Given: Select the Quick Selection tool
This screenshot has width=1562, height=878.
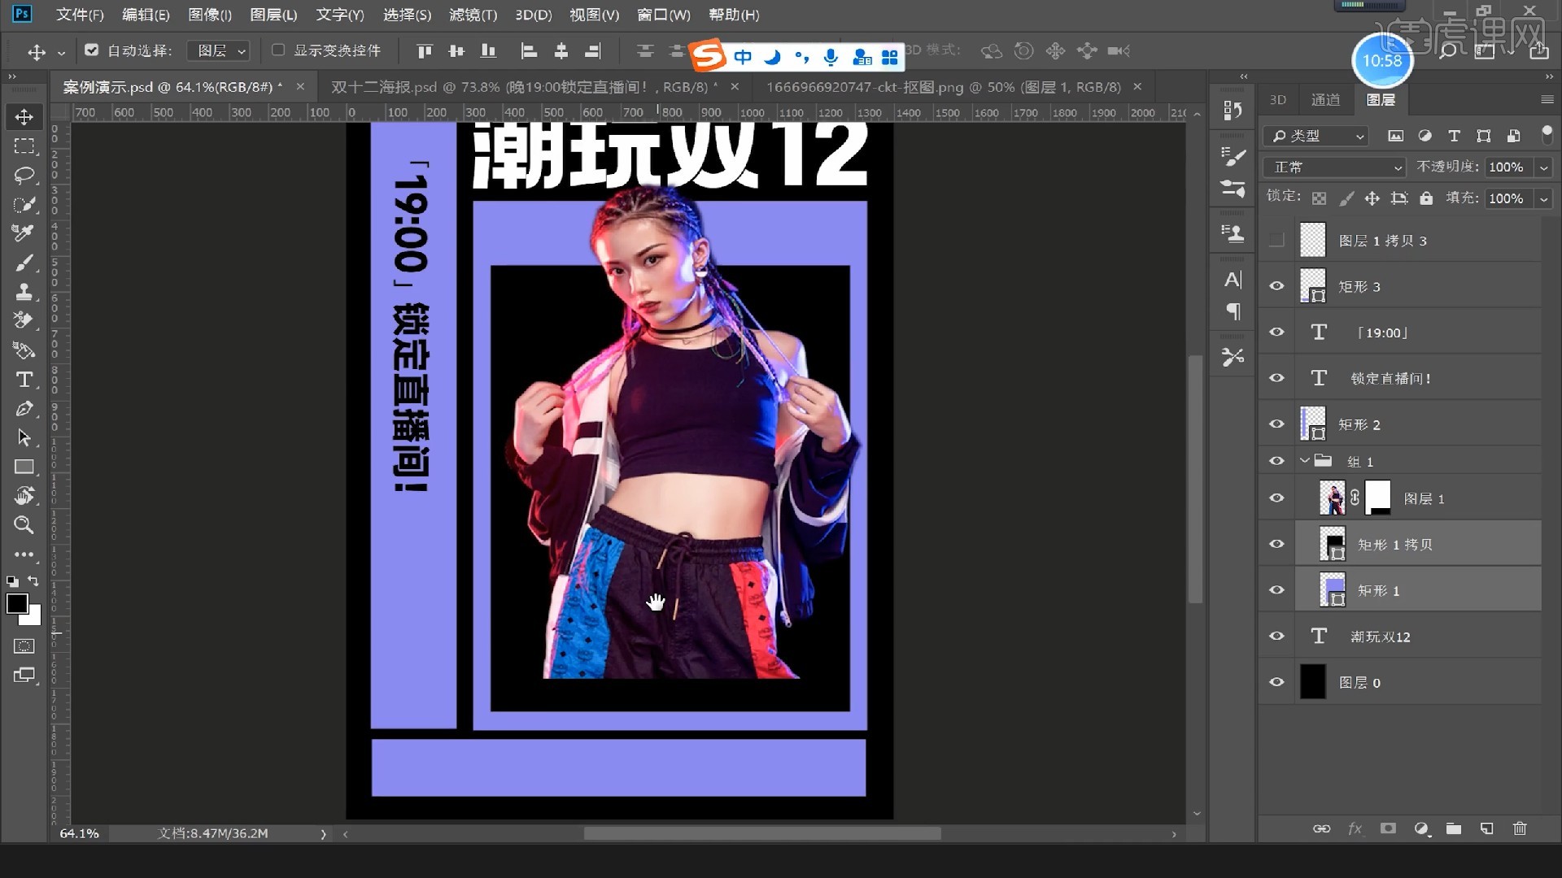Looking at the screenshot, I should point(24,205).
